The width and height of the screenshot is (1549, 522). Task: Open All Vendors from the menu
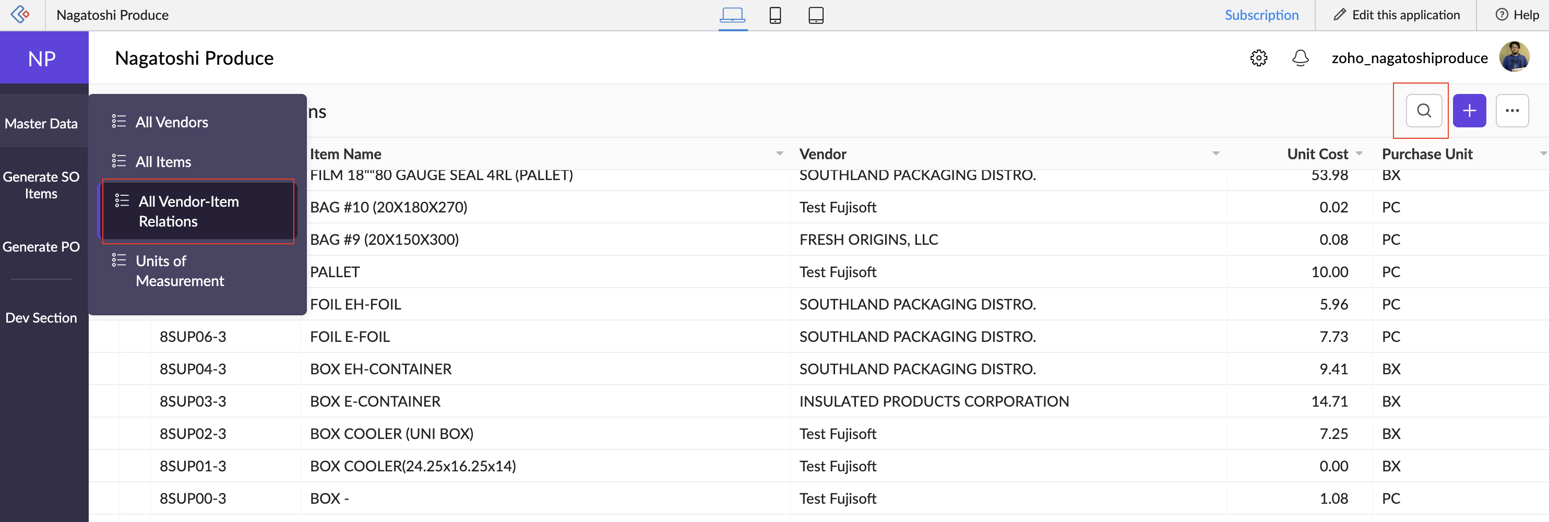pyautogui.click(x=172, y=122)
